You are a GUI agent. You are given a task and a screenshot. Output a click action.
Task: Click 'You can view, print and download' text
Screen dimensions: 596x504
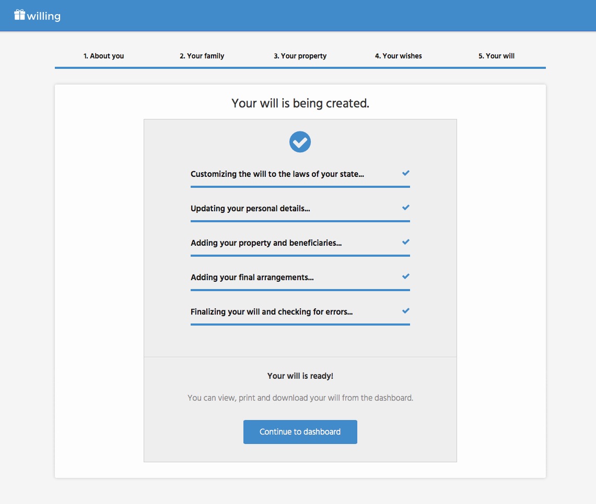tap(300, 398)
